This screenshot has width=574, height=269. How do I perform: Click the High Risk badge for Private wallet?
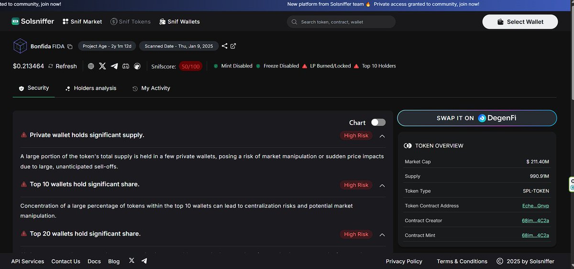(x=356, y=136)
